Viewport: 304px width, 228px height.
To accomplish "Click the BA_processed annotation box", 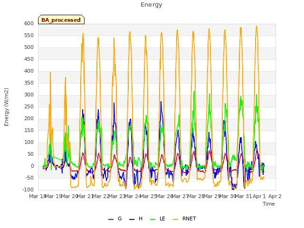I will [61, 19].
